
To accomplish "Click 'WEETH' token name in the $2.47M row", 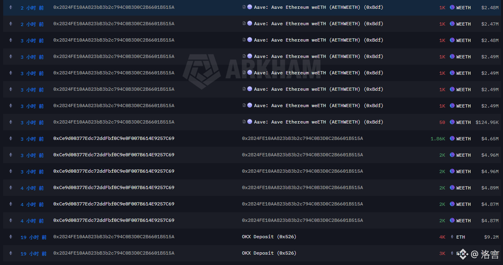I will pyautogui.click(x=464, y=24).
